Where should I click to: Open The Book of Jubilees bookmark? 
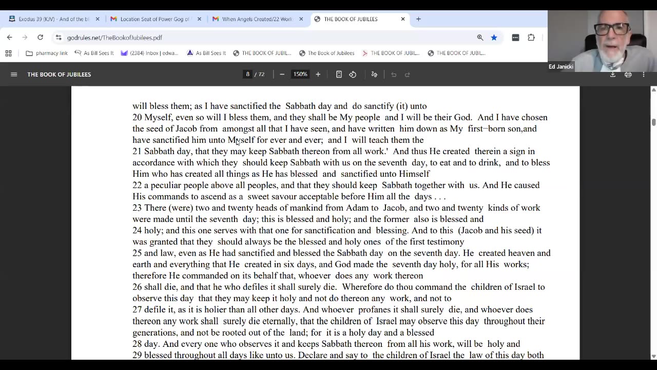click(326, 53)
